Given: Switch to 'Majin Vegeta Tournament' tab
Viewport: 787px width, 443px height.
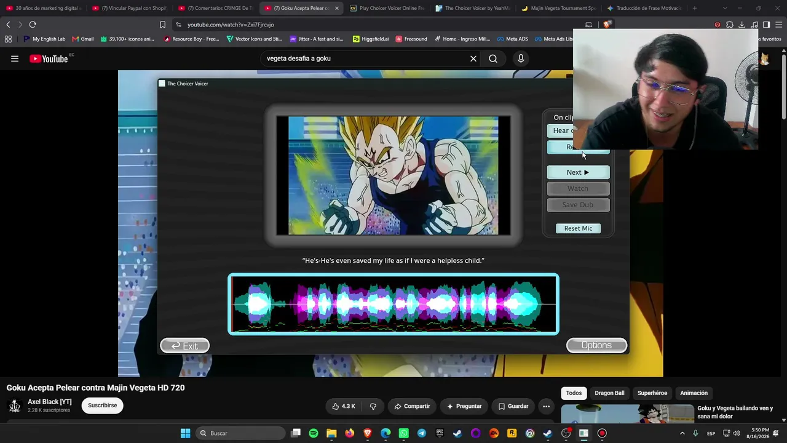Looking at the screenshot, I should coord(558,8).
